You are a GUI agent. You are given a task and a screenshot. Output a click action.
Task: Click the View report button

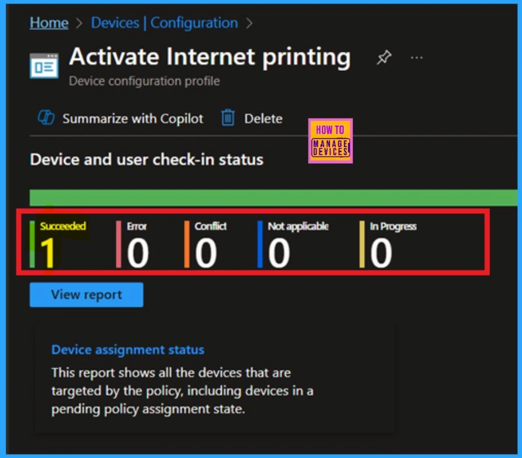coord(87,295)
